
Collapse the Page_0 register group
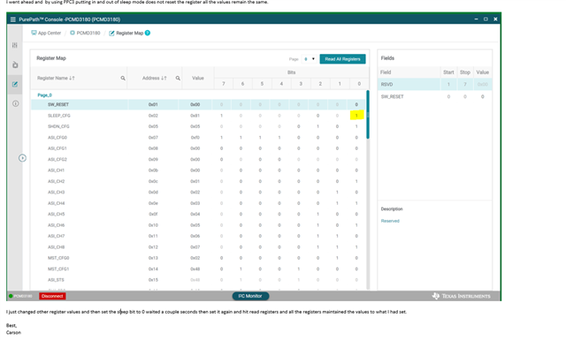(x=45, y=95)
